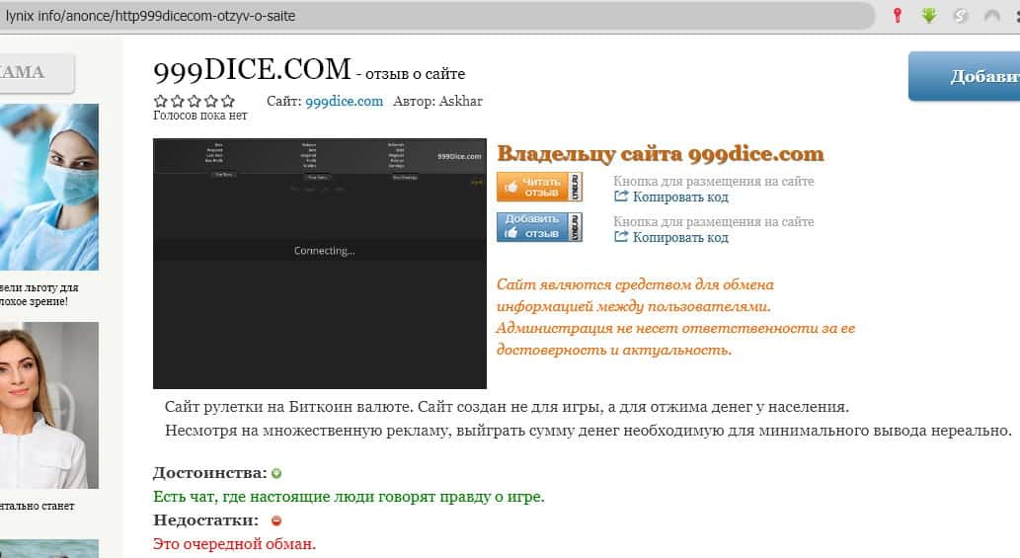Click the share icon beside first Копировать код

click(621, 197)
